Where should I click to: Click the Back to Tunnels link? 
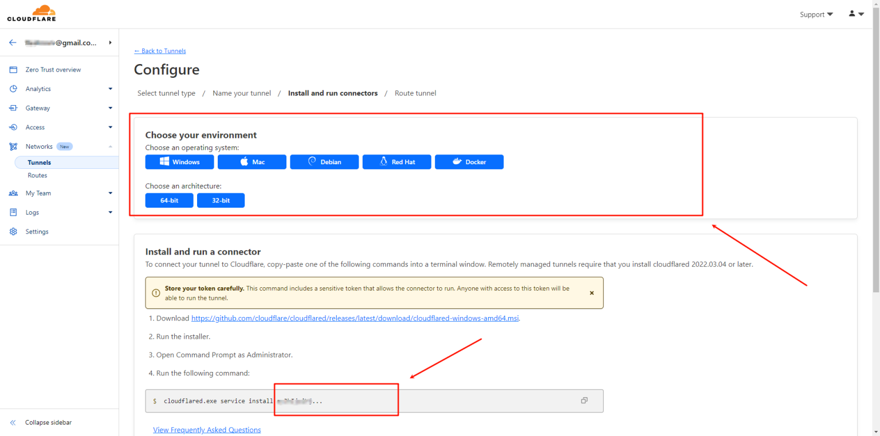coord(160,50)
